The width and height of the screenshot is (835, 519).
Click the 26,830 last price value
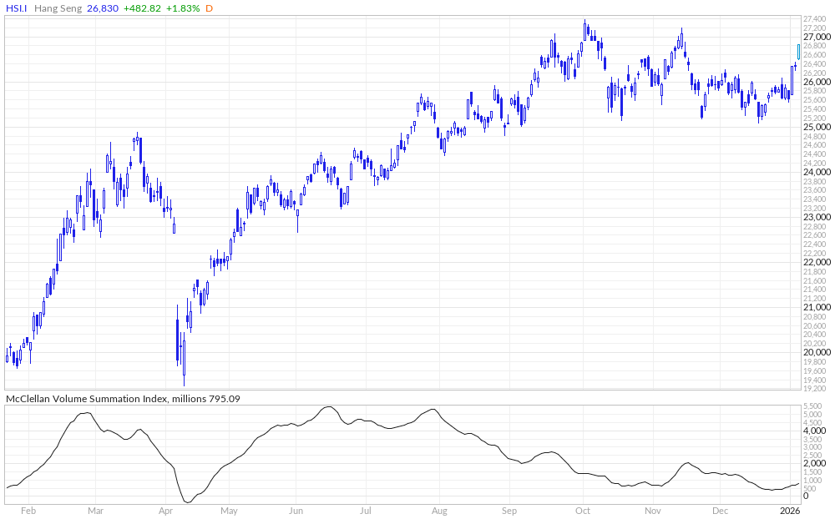click(104, 8)
